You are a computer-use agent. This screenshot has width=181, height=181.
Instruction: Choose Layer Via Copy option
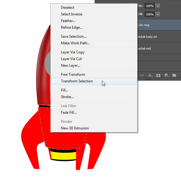73,52
